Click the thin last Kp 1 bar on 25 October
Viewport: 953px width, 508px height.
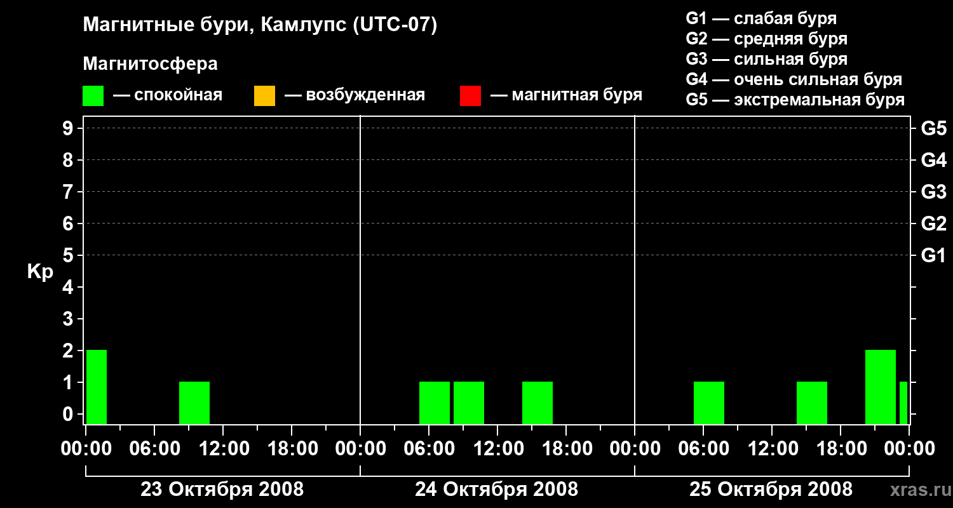(903, 403)
